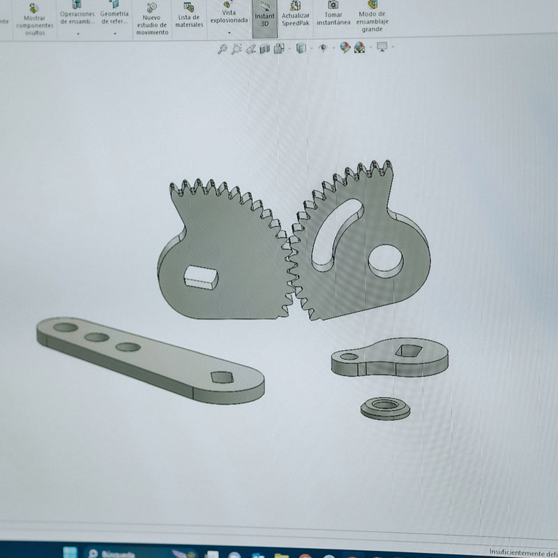
Task: Click Actualizar SpeedPak
Action: tap(295, 15)
